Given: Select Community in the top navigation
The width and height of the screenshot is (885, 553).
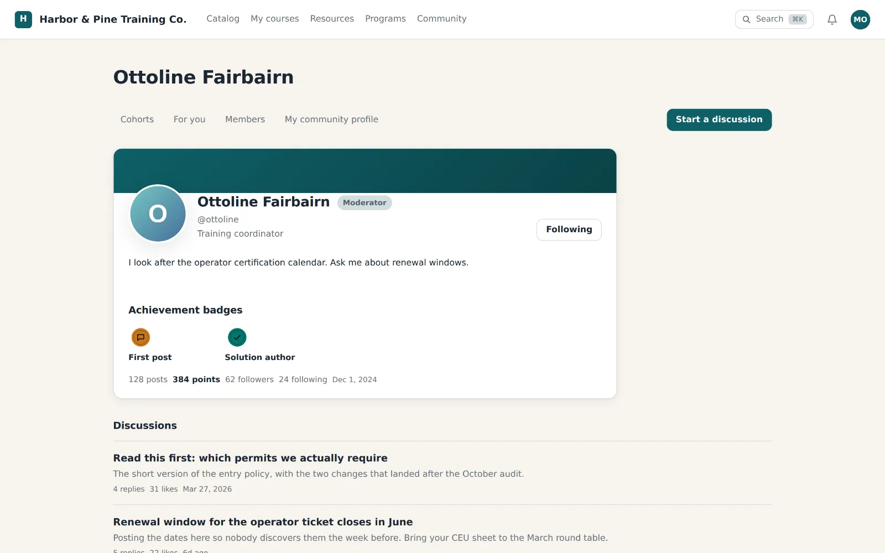Looking at the screenshot, I should pyautogui.click(x=441, y=19).
